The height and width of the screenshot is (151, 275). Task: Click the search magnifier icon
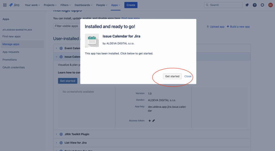(x=207, y=5)
